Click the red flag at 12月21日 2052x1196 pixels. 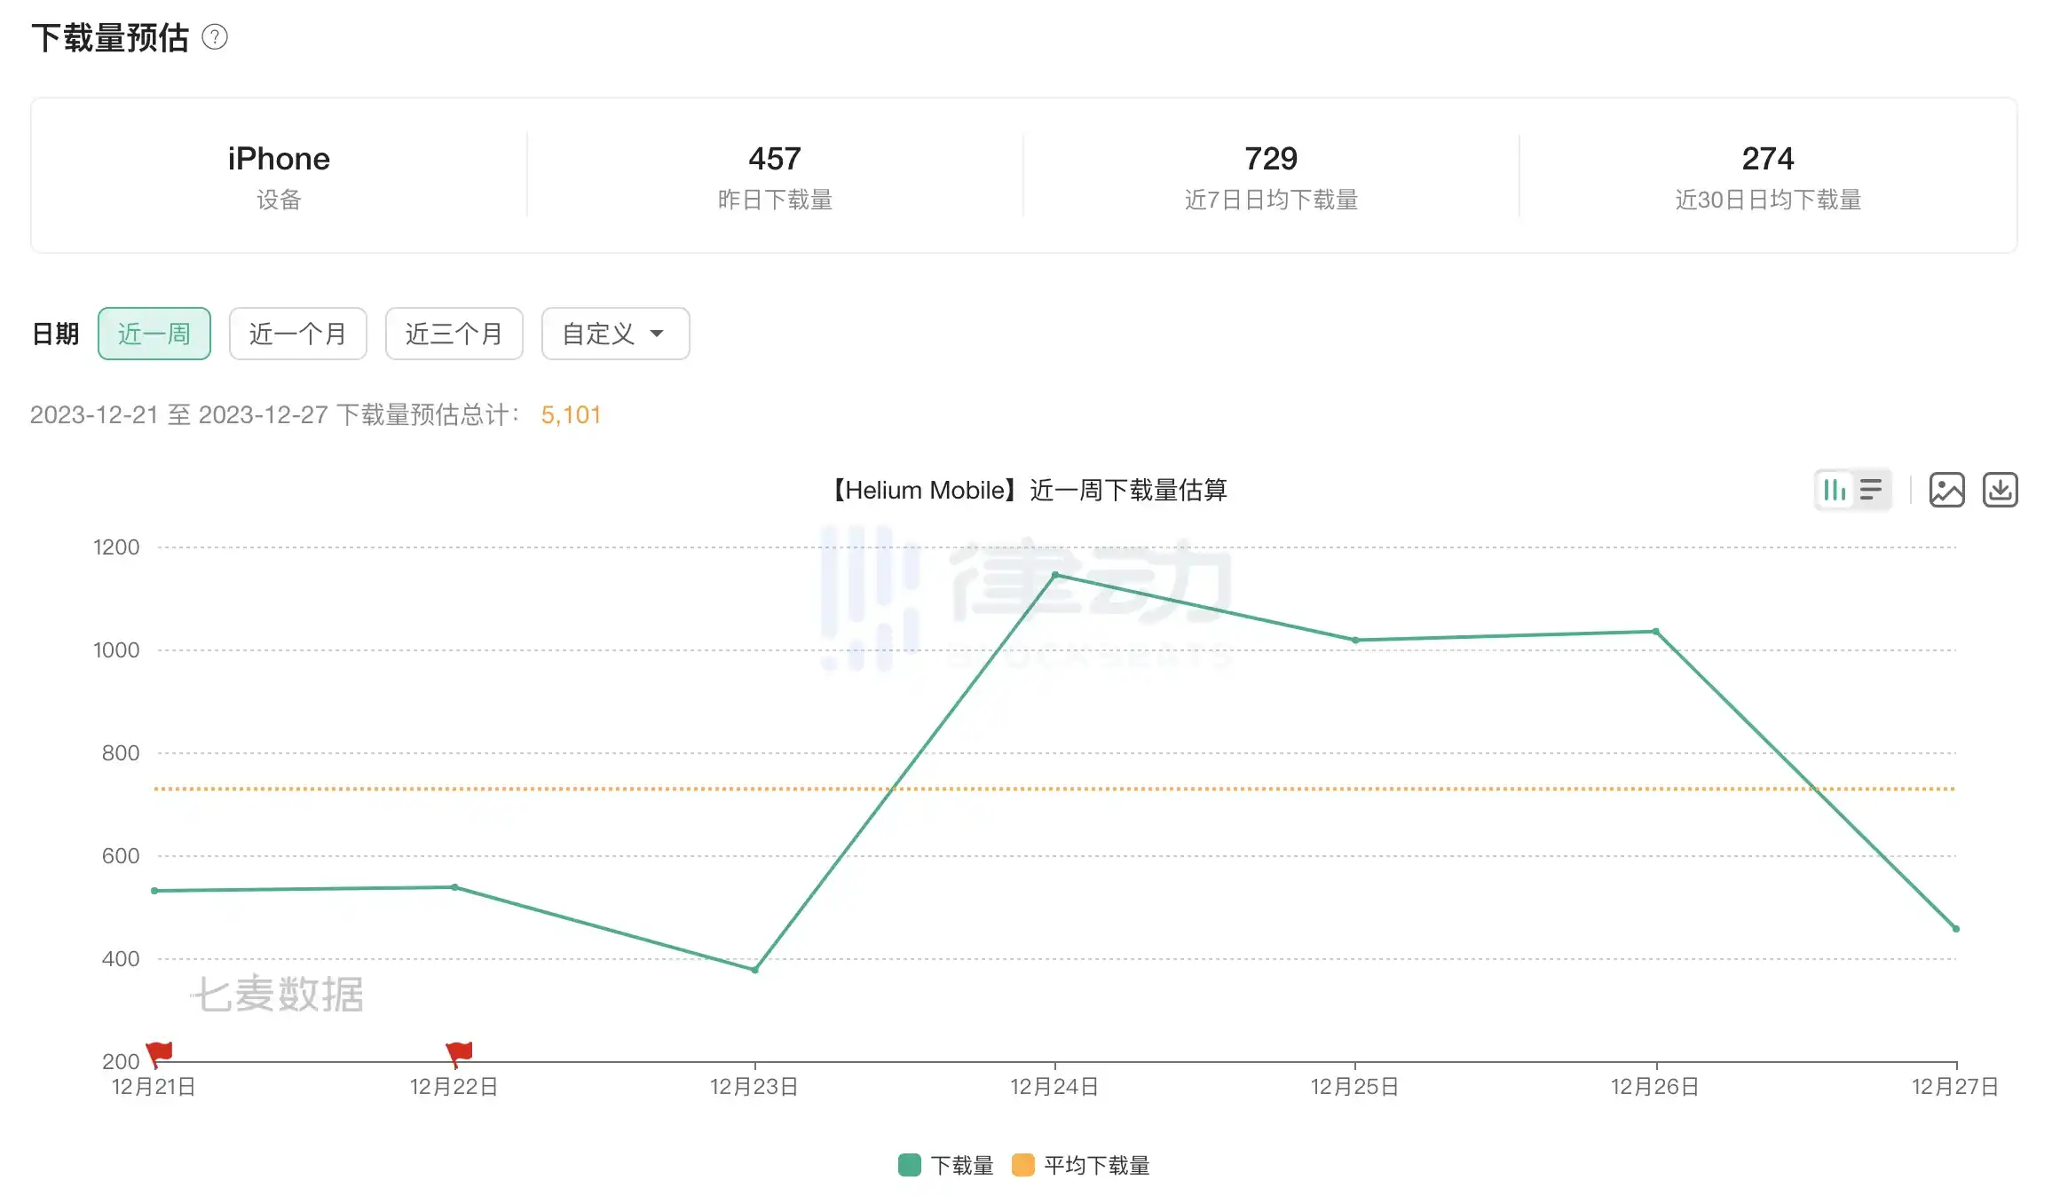(x=160, y=1053)
